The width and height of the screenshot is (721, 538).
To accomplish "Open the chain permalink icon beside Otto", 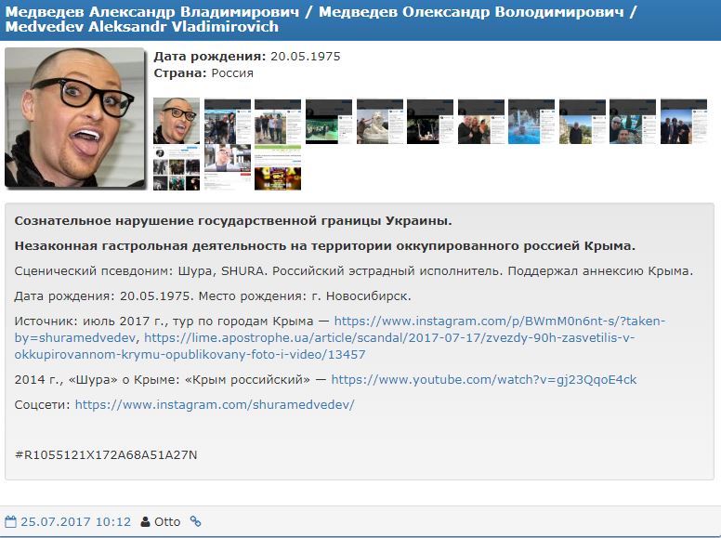I will (x=195, y=521).
